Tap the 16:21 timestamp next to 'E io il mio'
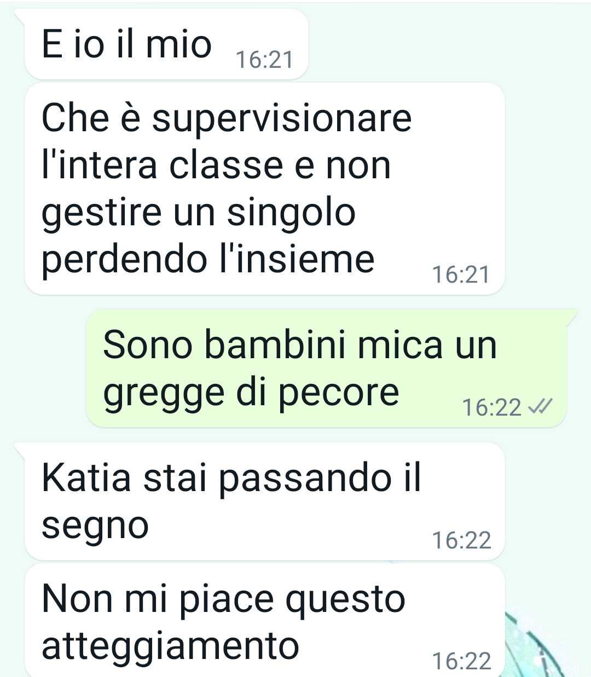This screenshot has height=677, width=591. (x=264, y=60)
